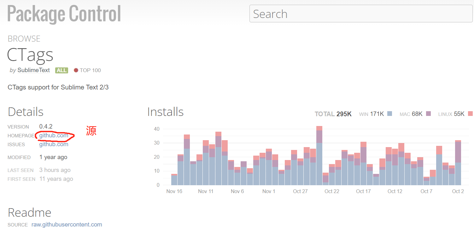Select the '3 hours ago' last seen value
The height and width of the screenshot is (229, 474).
point(55,170)
